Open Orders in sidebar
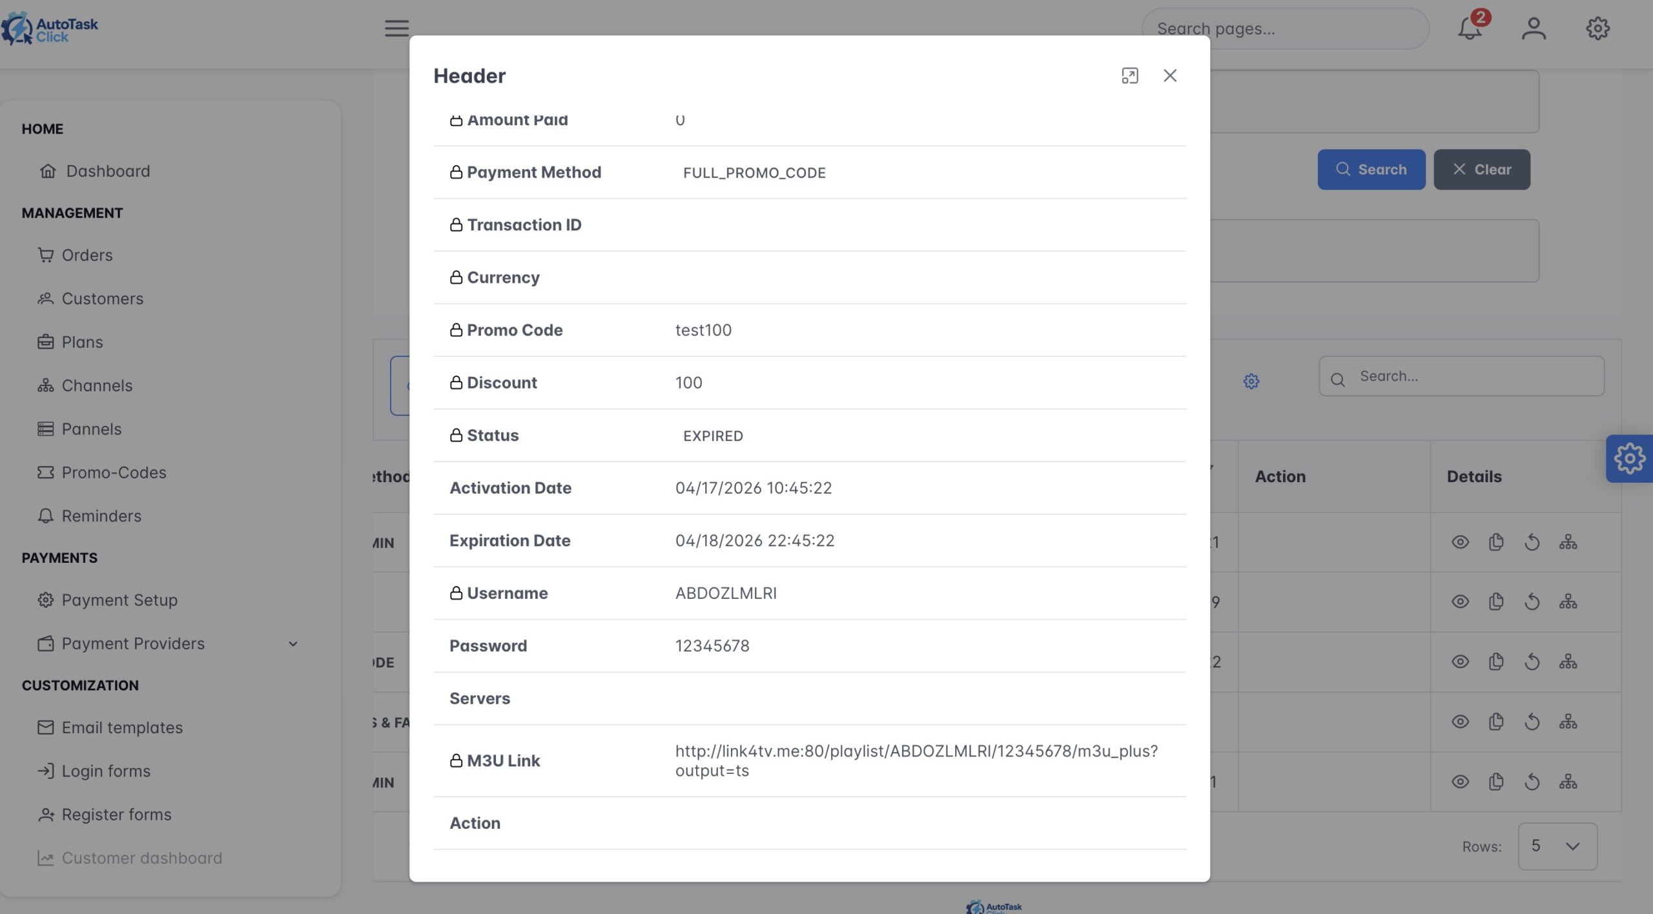Screen dimensions: 1653x914 75,256
